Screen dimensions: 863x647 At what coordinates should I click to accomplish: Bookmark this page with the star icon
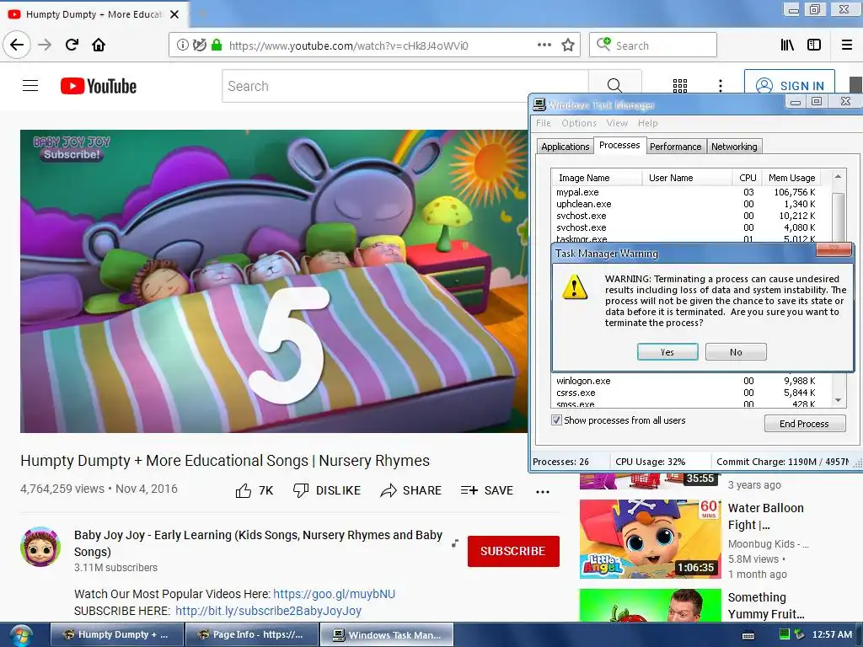pyautogui.click(x=568, y=45)
